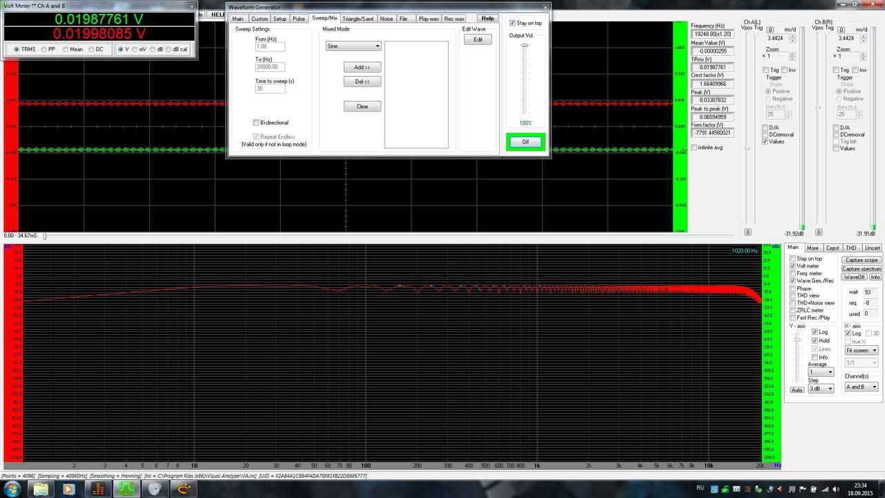Open Windows Explorer from the taskbar
Viewport: 885px width, 498px height.
pos(40,489)
